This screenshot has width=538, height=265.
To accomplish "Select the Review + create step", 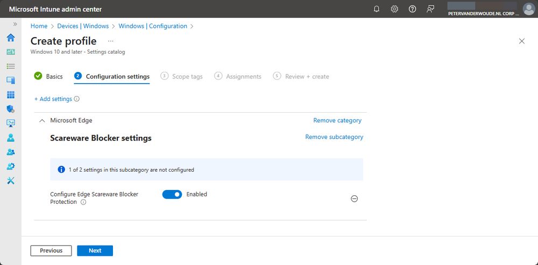I will 301,76.
